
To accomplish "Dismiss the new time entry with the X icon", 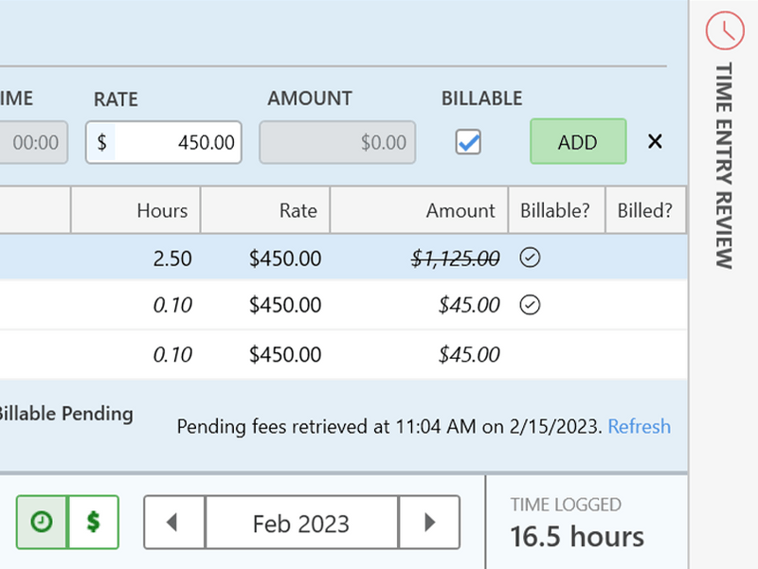I will click(655, 142).
